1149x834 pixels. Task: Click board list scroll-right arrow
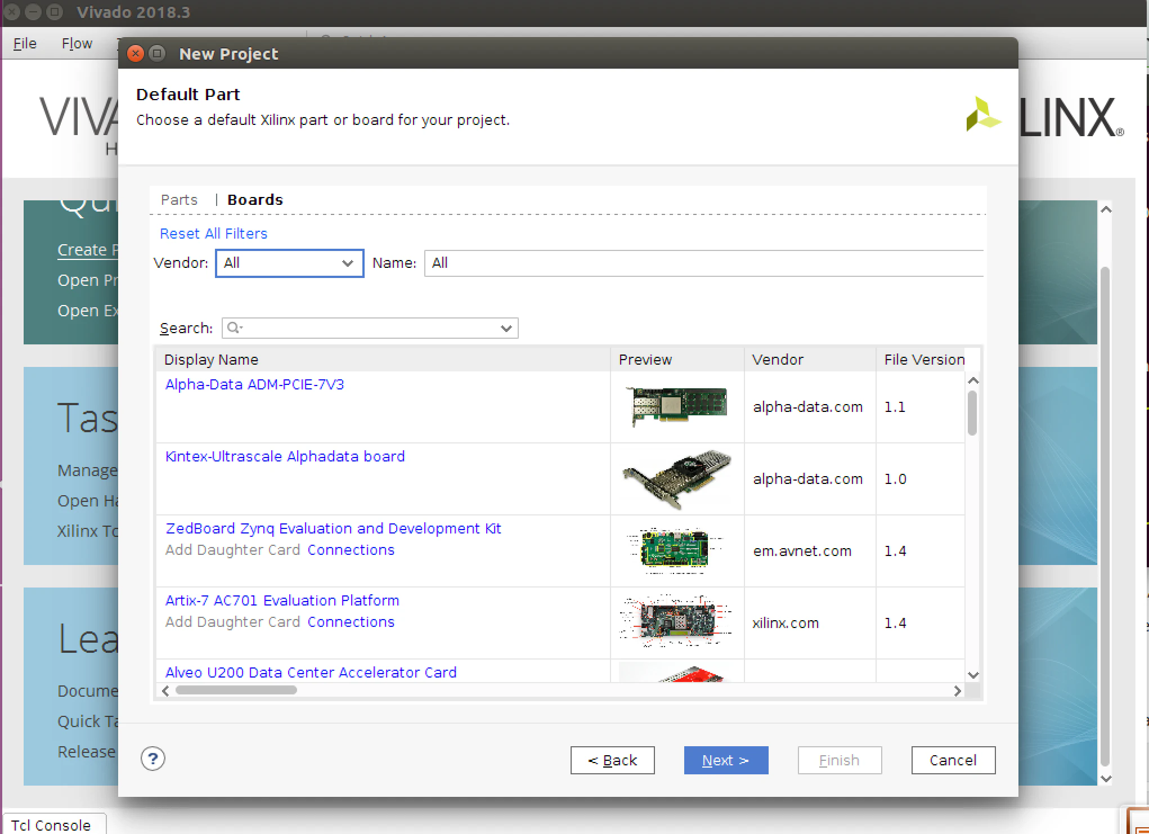tap(957, 691)
